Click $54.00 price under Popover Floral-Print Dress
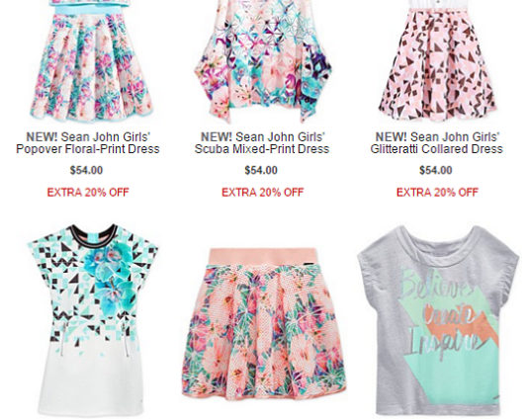The image size is (530, 419). pyautogui.click(x=86, y=170)
